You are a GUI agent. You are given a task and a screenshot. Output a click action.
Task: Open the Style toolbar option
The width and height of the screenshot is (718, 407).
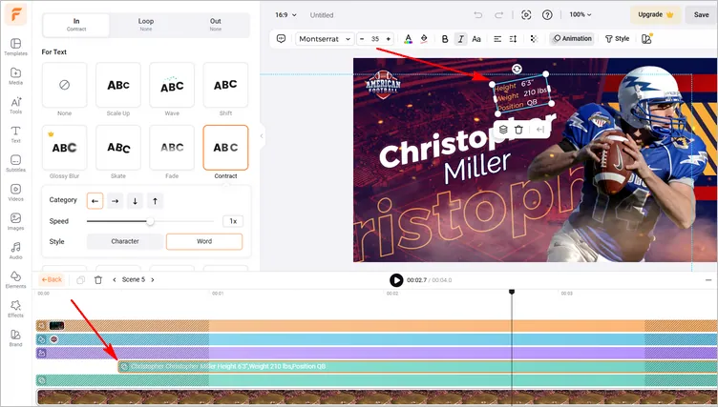(617, 39)
